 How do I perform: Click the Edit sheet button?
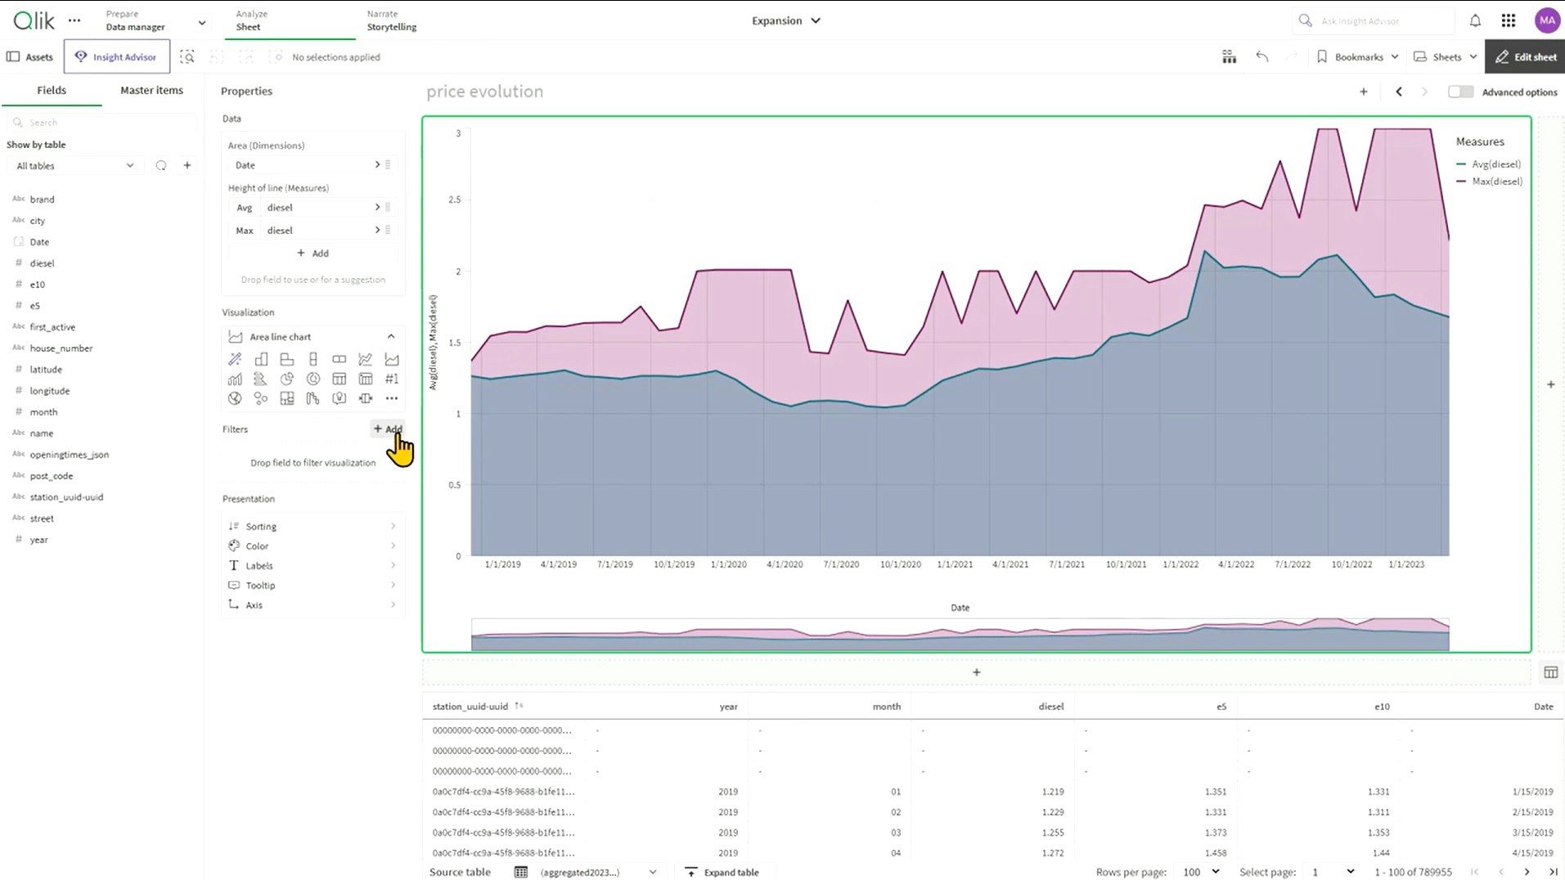click(x=1525, y=56)
